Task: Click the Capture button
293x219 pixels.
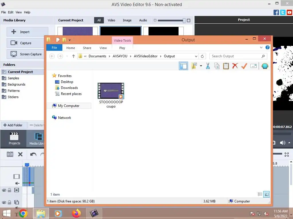Action: [27, 43]
